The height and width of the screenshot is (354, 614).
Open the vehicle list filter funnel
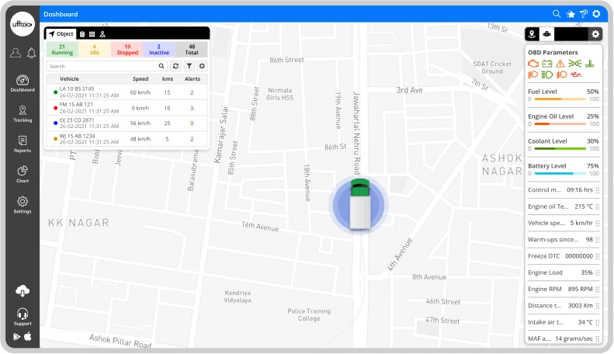(189, 67)
